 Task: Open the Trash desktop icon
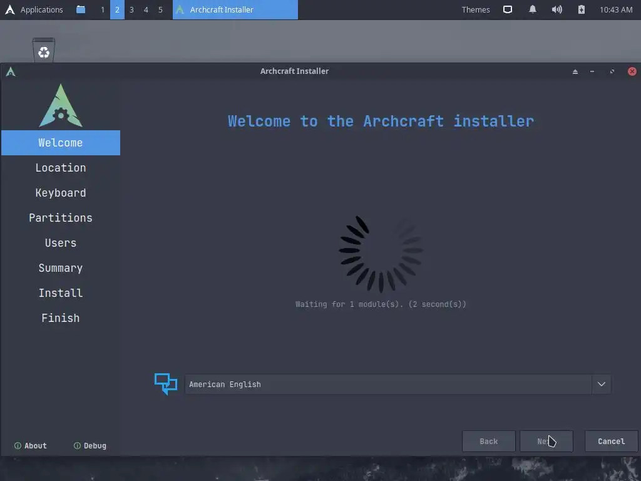[x=44, y=50]
